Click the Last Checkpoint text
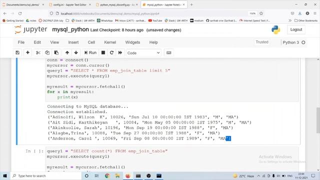The height and width of the screenshot is (180, 320). pos(116,30)
